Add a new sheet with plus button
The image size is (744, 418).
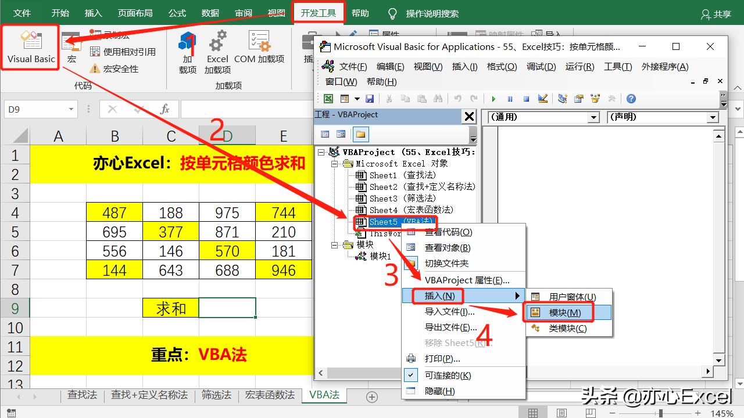(372, 397)
